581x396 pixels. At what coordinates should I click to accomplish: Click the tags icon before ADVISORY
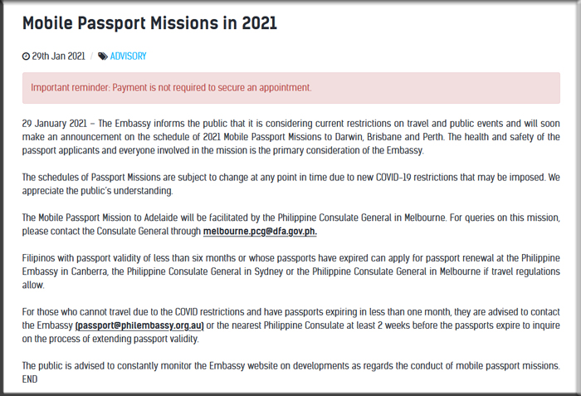102,56
